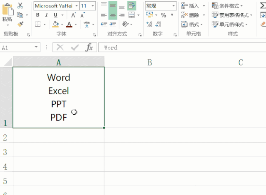Click the wén phonetic guide icon
Screen dimensions: 266x195
coord(87,24)
